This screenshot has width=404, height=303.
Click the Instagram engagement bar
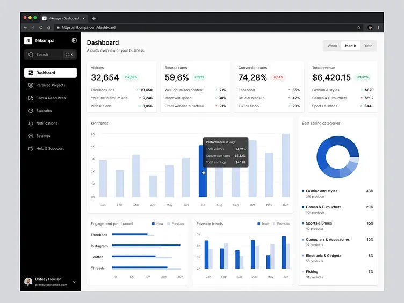(146, 246)
